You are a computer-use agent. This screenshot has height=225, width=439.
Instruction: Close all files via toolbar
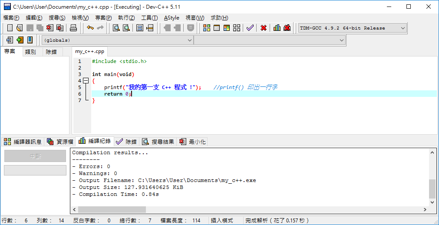coord(59,28)
